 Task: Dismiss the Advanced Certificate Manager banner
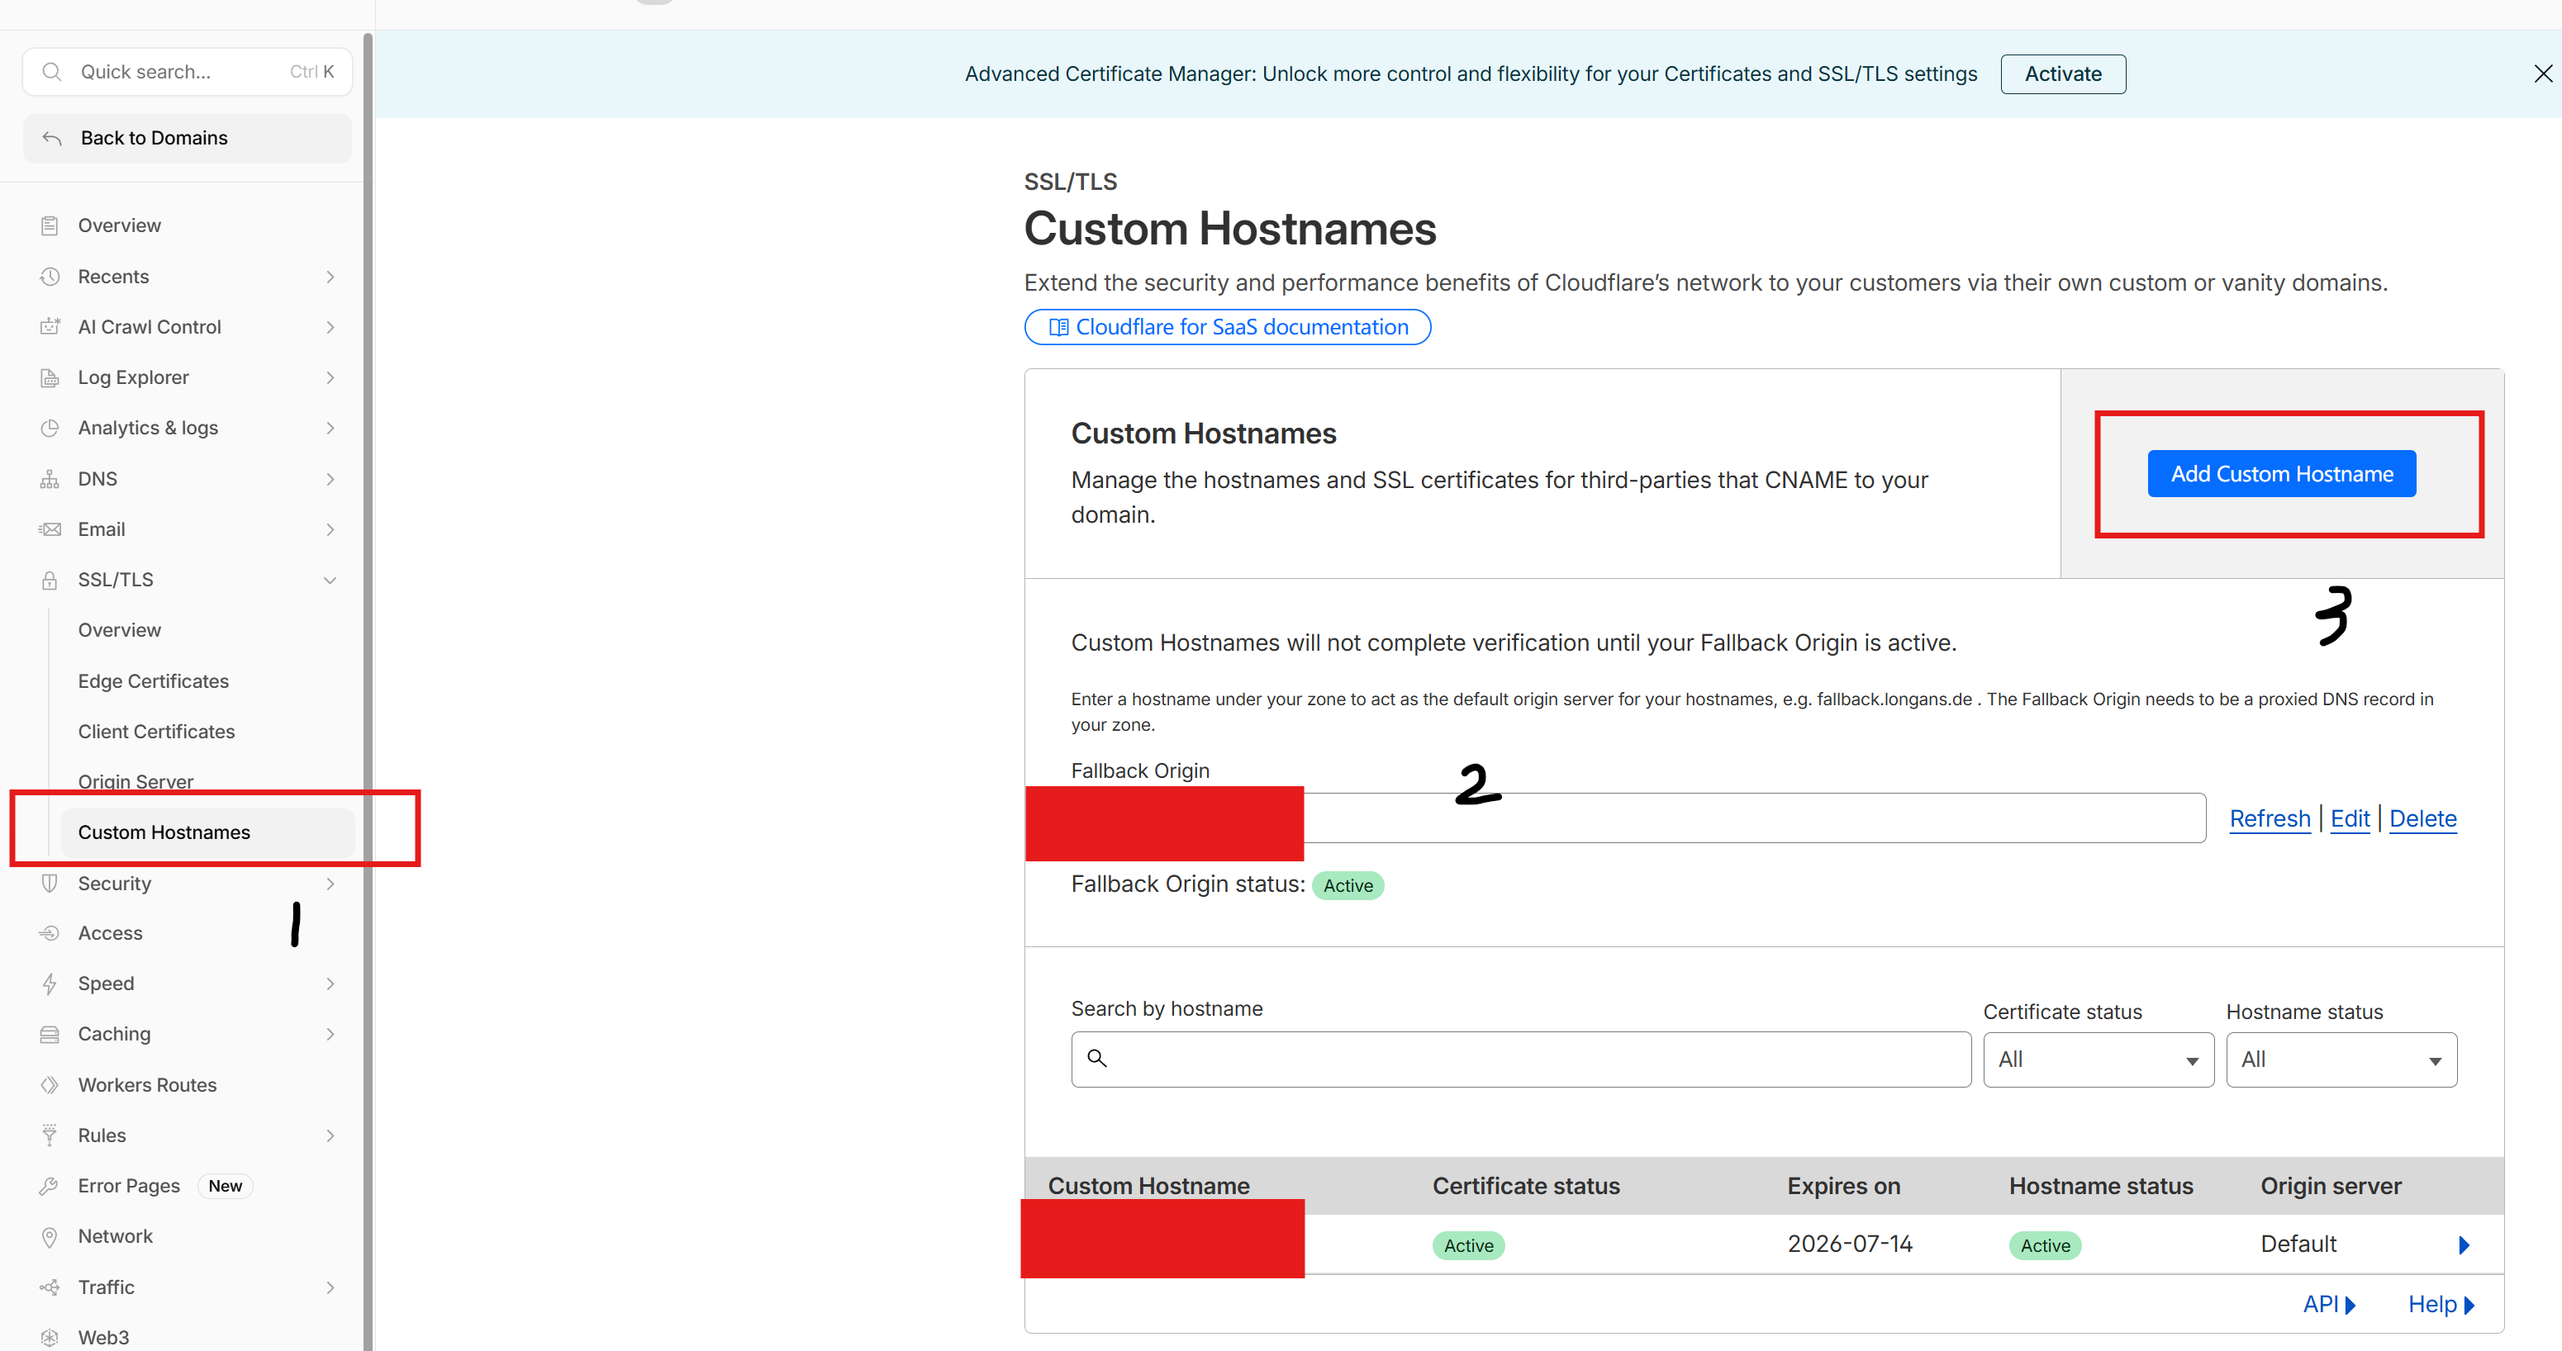2542,73
